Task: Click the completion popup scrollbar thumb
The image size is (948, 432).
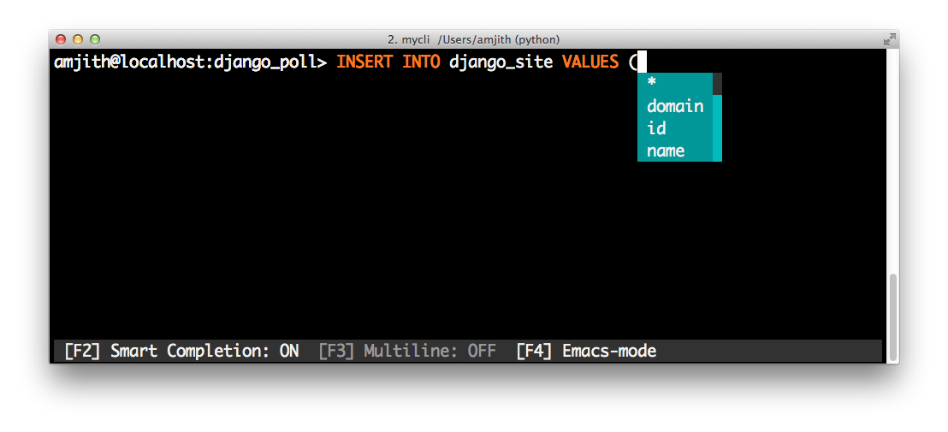Action: click(x=717, y=84)
